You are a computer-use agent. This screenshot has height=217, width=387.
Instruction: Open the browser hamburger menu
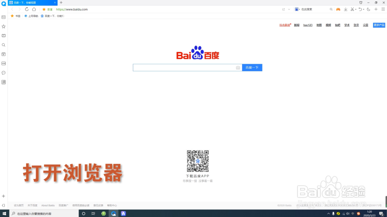pos(383,9)
